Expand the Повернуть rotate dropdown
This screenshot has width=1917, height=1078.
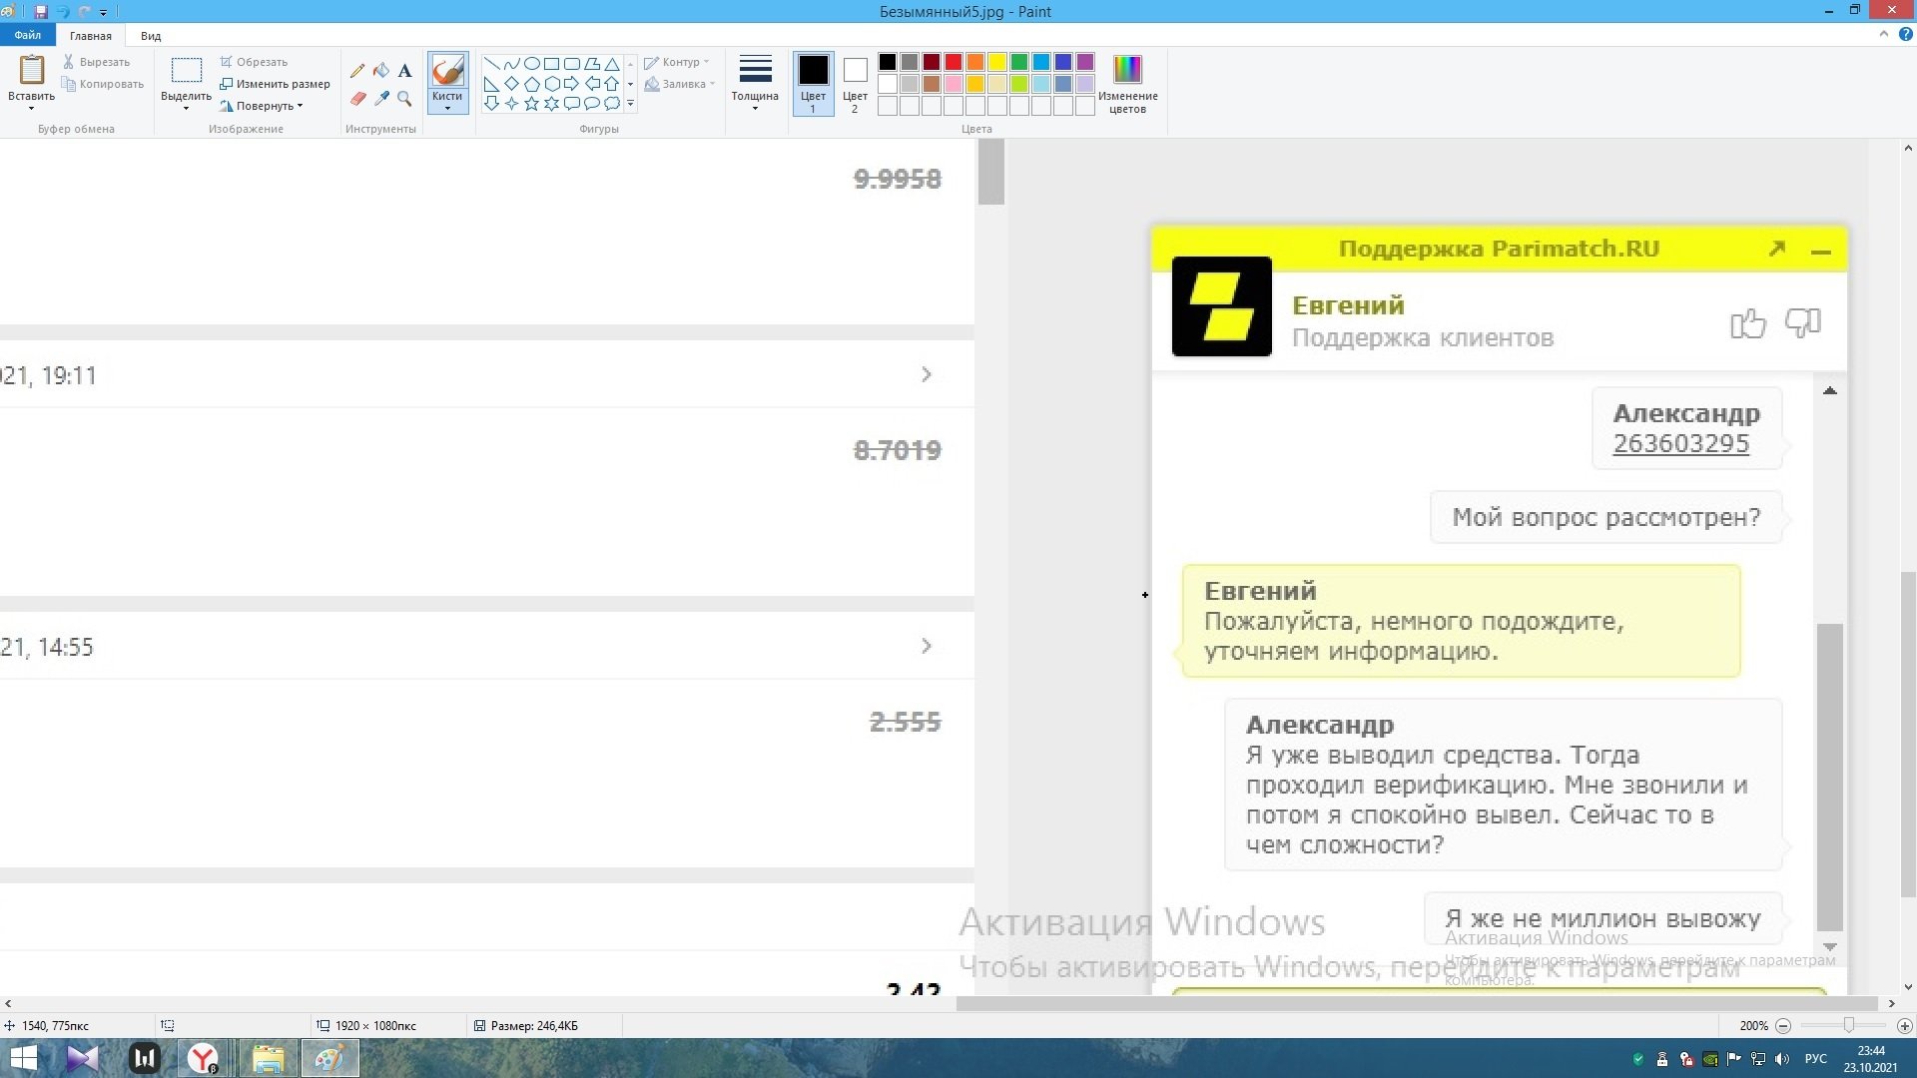point(267,106)
